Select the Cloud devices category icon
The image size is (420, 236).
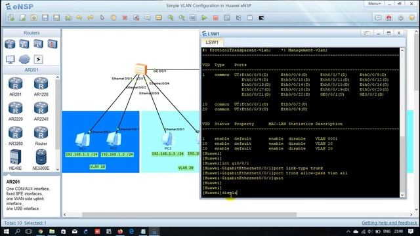point(24,59)
